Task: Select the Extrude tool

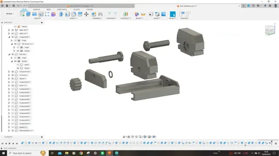Action: pyautogui.click(x=28, y=14)
